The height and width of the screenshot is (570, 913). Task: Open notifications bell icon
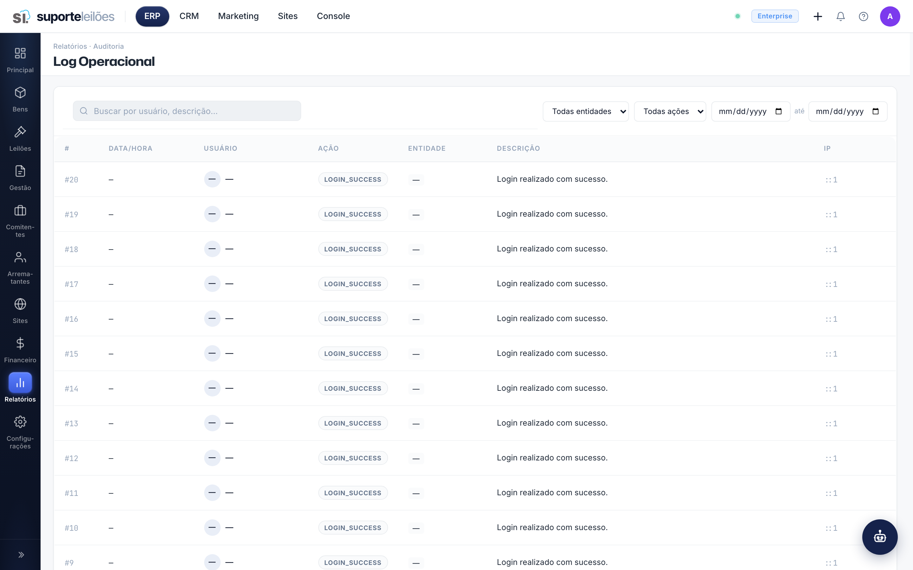840,16
